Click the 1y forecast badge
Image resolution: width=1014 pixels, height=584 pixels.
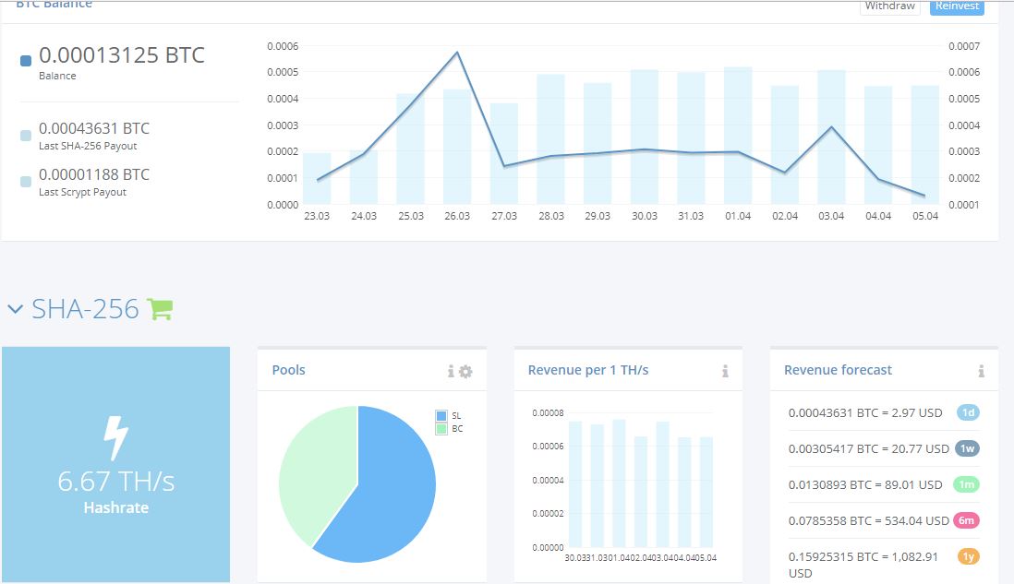click(x=968, y=556)
